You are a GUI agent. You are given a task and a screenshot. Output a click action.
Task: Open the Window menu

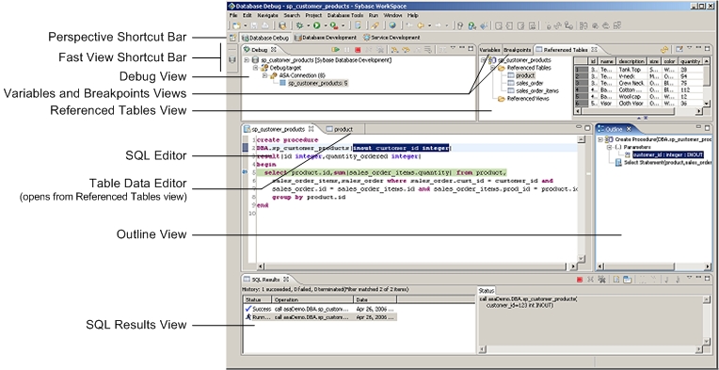point(393,15)
